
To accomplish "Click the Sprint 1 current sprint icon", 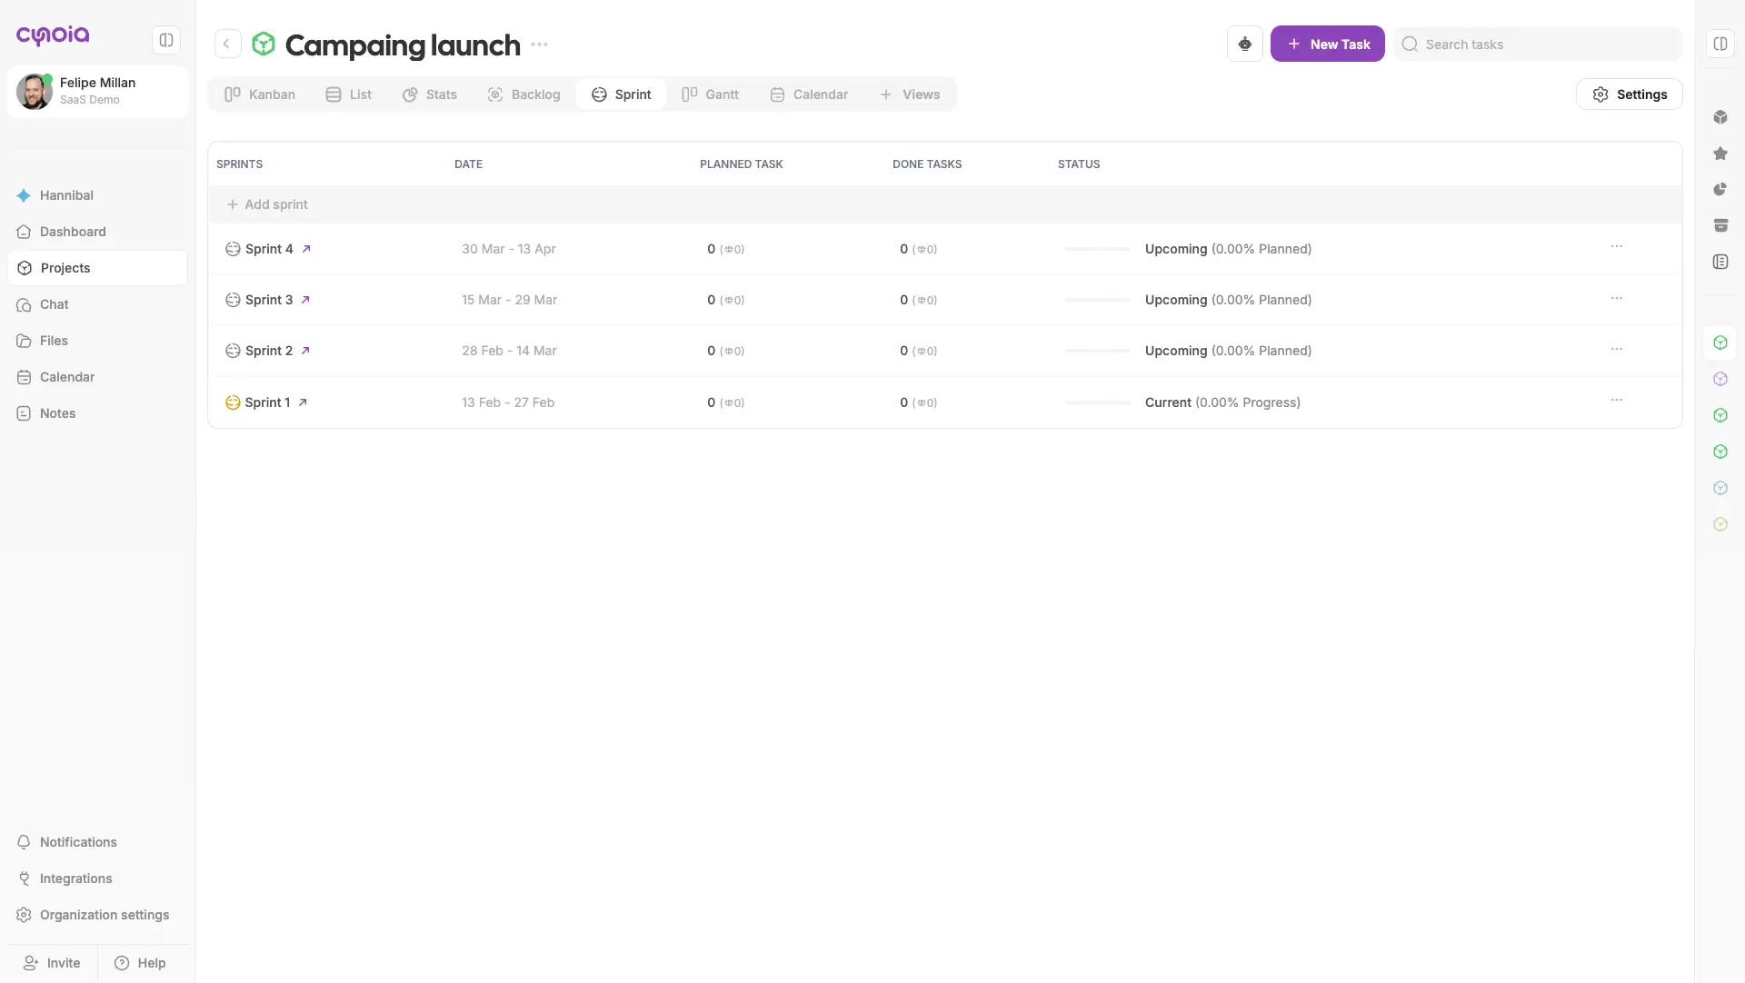I will (x=233, y=402).
